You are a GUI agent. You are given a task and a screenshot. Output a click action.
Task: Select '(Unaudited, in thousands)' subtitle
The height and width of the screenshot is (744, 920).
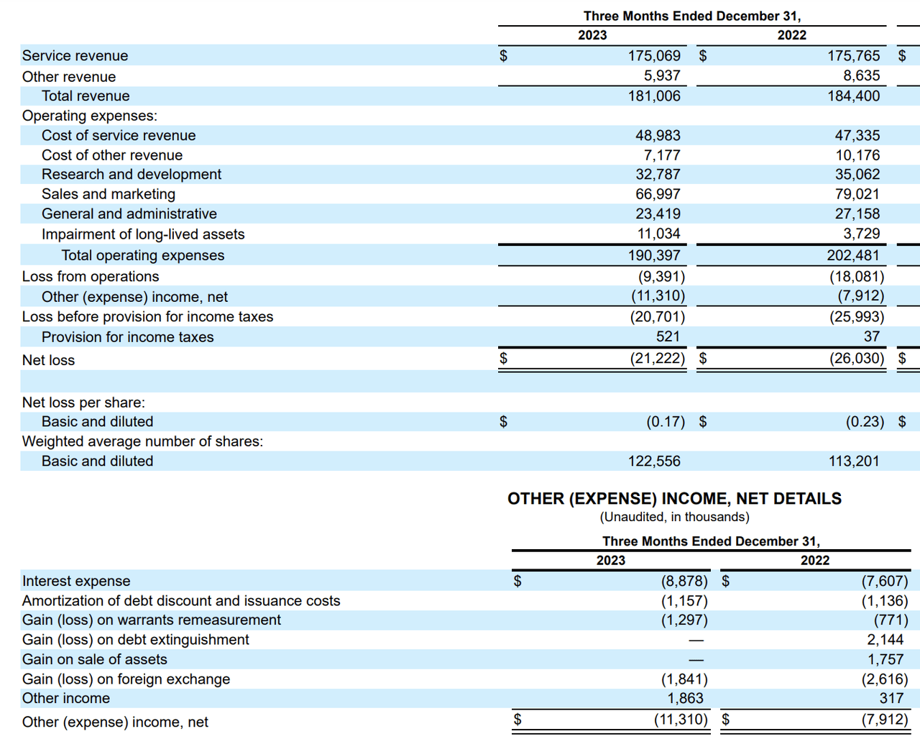click(x=674, y=517)
